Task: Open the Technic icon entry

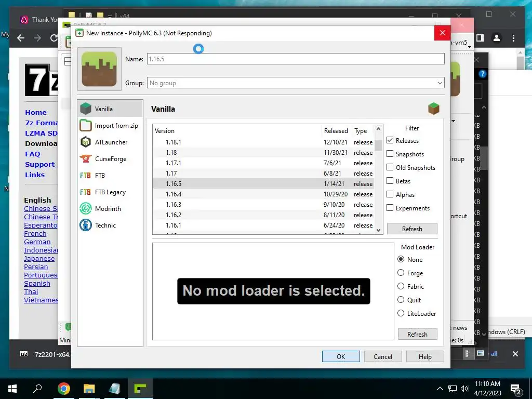Action: pos(86,225)
